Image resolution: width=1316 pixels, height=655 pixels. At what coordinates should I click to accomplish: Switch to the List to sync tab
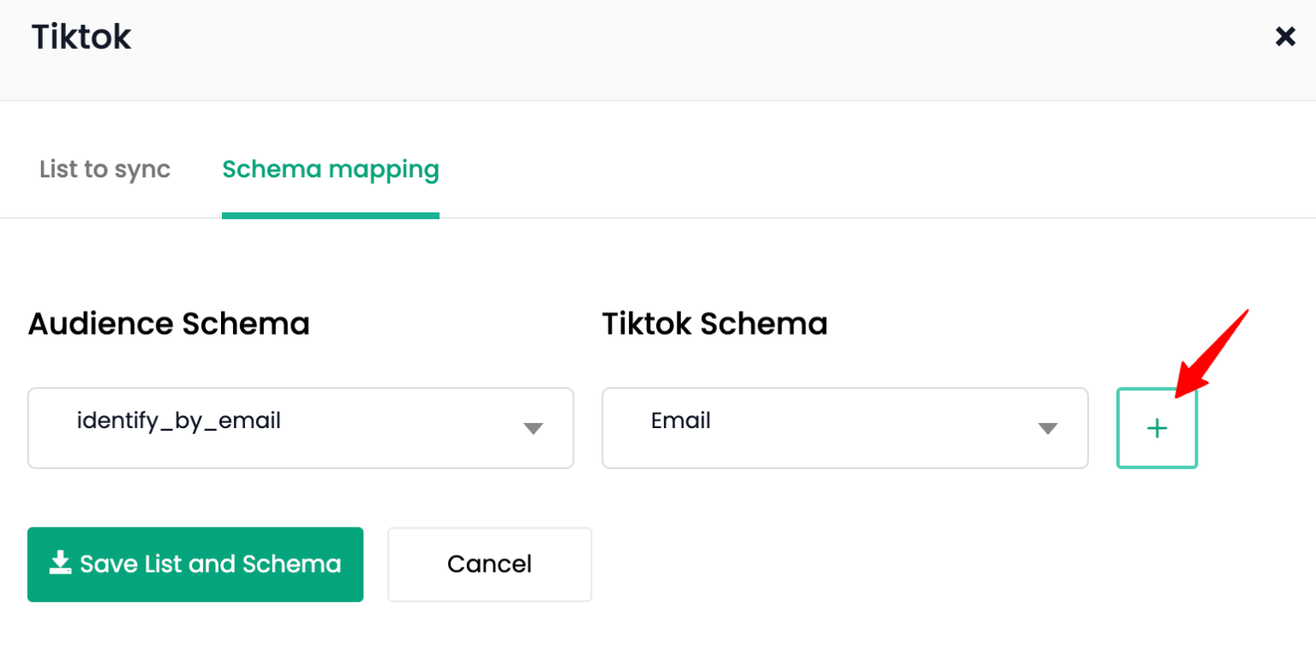click(104, 170)
